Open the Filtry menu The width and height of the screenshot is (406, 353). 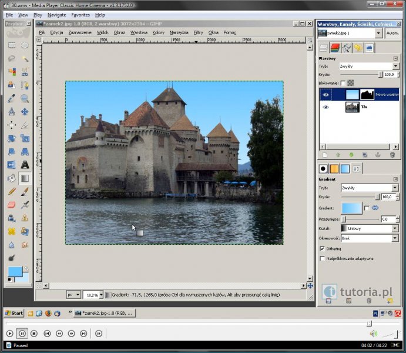point(198,32)
